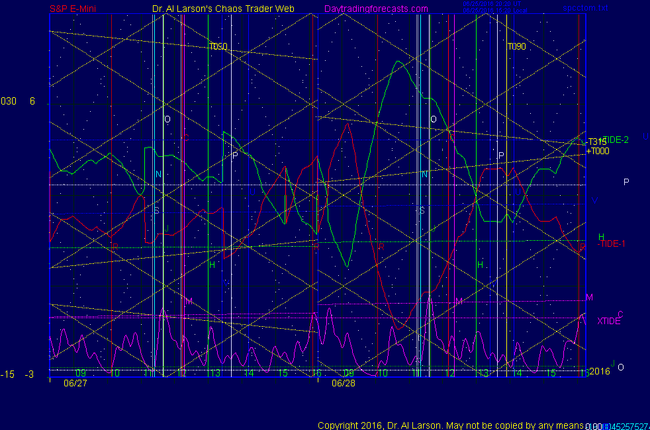
Task: Click the green H marker above -TIDE-1
Action: tap(601, 237)
